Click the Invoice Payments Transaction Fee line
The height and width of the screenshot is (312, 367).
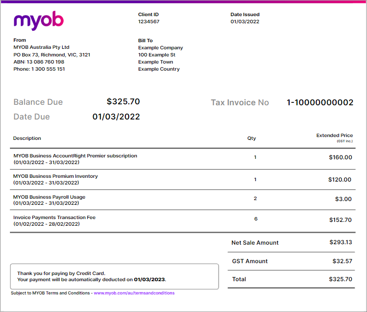55,218
